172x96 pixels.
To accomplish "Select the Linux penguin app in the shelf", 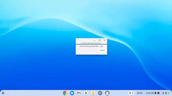I will [107, 93].
